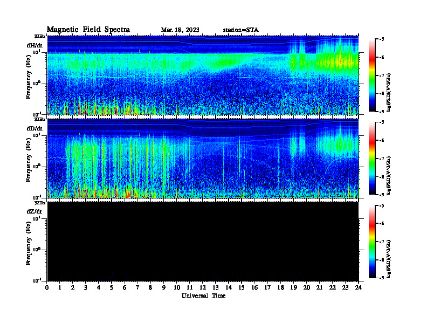427x330 pixels.
Task: Click the log(PSD) label beside dZ/dt color bar
Action: coord(389,259)
